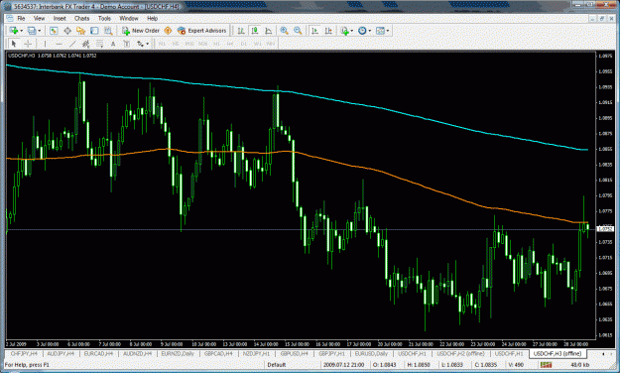Zoom in on the chart

pyautogui.click(x=284, y=31)
